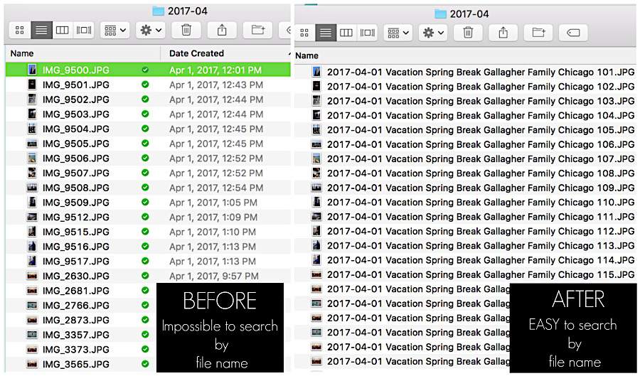This screenshot has height=376, width=640.
Task: Select the IMG_2630.JPG row
Action: click(75, 276)
